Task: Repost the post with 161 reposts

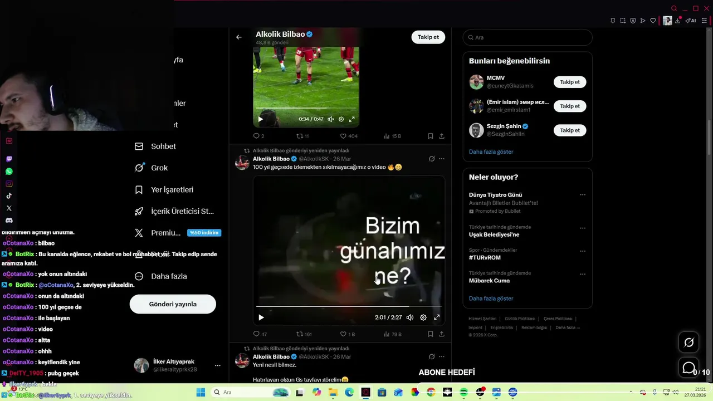Action: pyautogui.click(x=304, y=334)
